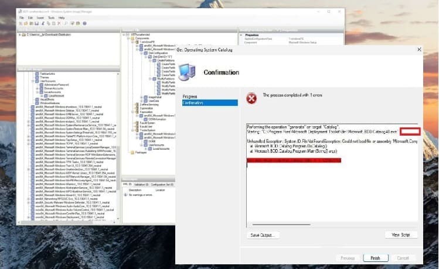Open the Insert menu
Viewport: 439px width, 269px height.
point(40,18)
